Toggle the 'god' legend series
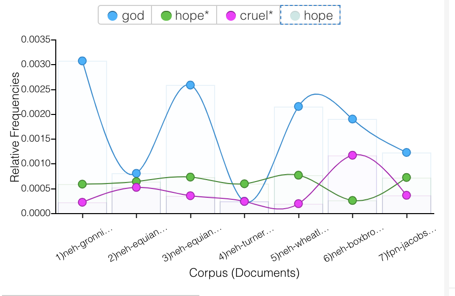 (x=125, y=15)
